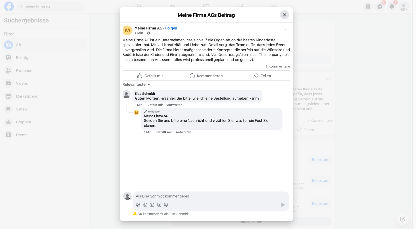This screenshot has width=416, height=229.
Task: Like the Meine Firma AG reply
Action: coord(164,132)
